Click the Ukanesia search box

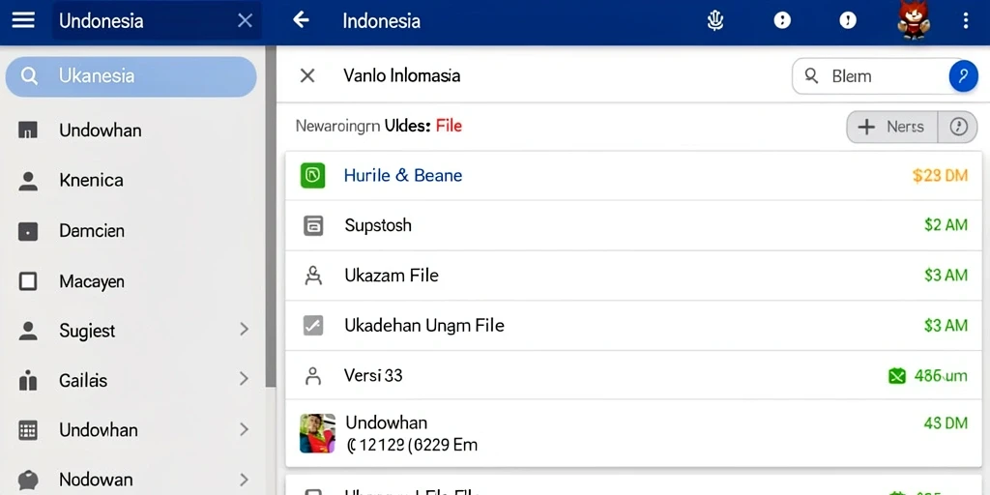[131, 76]
